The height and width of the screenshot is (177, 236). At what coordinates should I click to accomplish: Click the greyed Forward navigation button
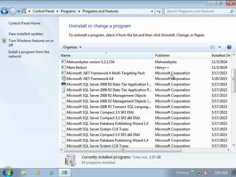[x=13, y=11]
